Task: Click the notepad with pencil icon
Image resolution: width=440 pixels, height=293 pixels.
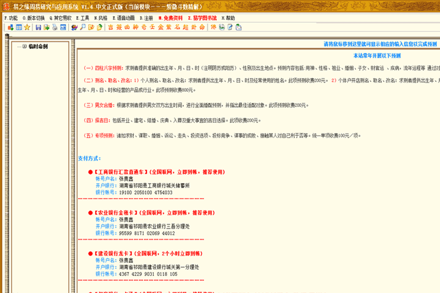Action: point(230,27)
